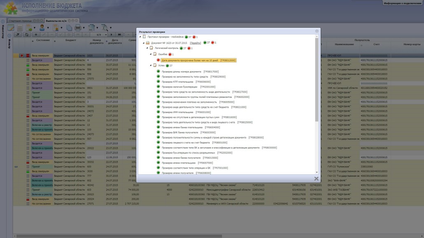Collapse the Протокол проверки root node
This screenshot has width=424, height=238.
click(140, 37)
